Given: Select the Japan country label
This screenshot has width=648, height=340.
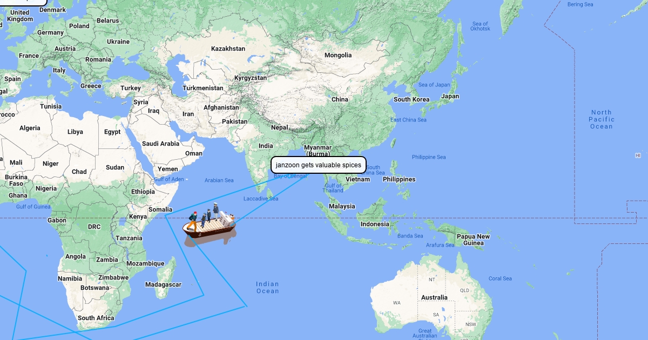Looking at the screenshot, I should click(450, 97).
